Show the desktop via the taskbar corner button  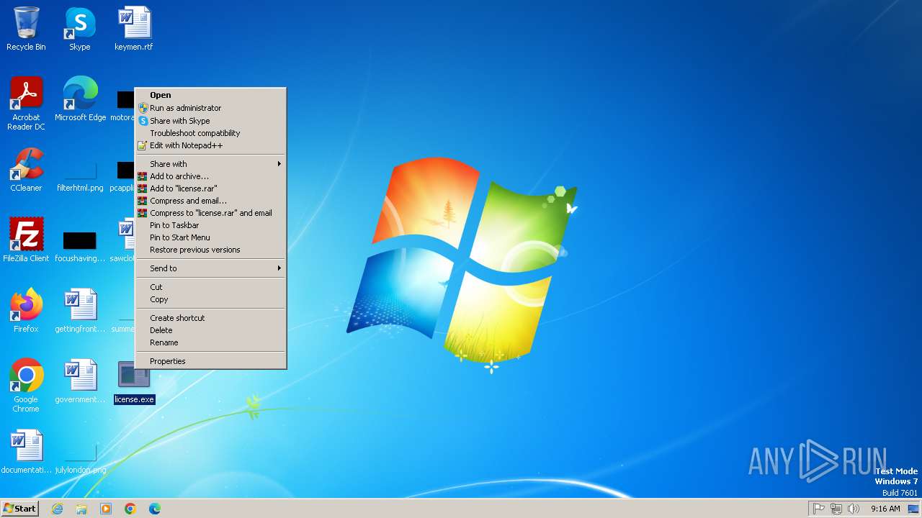point(913,509)
